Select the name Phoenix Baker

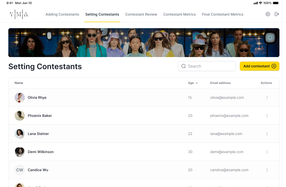[40, 116]
